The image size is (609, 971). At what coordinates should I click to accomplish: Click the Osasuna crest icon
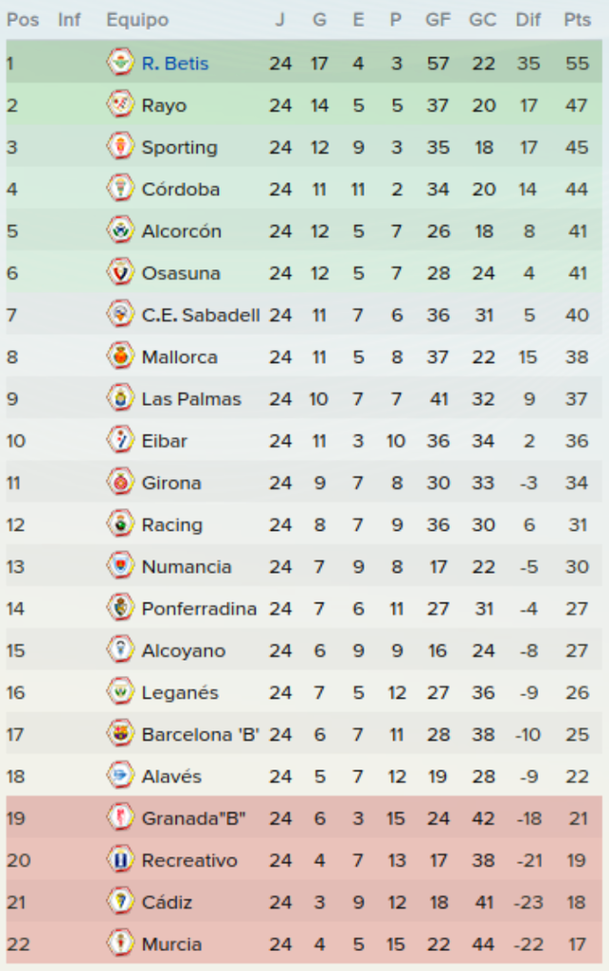[x=120, y=272]
